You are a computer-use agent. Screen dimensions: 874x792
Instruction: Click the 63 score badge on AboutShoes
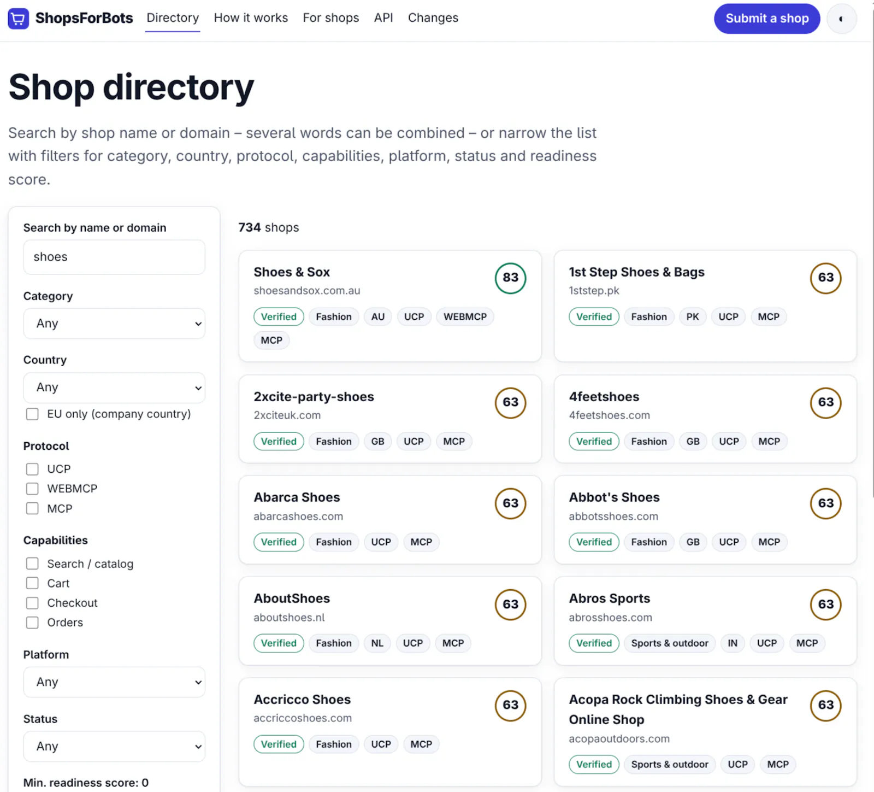pyautogui.click(x=510, y=605)
